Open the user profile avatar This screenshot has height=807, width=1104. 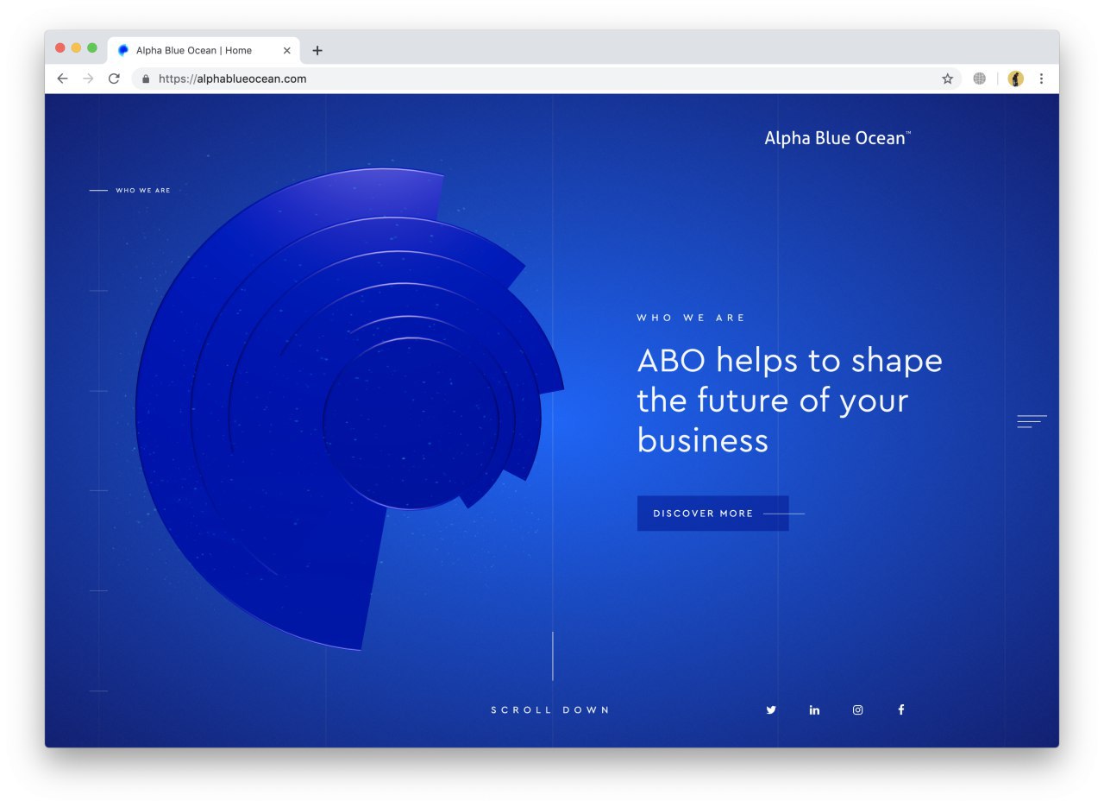pyautogui.click(x=1016, y=79)
